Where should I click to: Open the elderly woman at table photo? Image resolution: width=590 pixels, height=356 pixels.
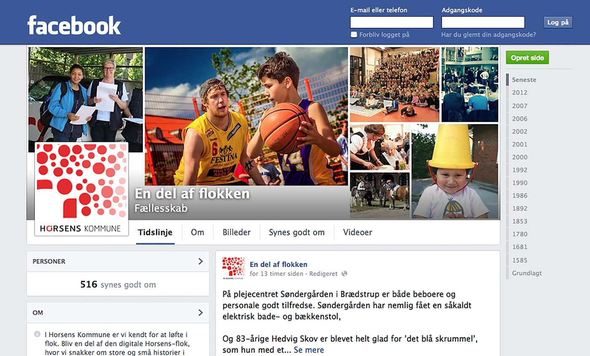(x=380, y=147)
